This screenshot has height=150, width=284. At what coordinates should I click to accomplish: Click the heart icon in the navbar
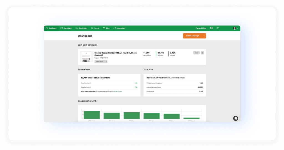(217, 28)
